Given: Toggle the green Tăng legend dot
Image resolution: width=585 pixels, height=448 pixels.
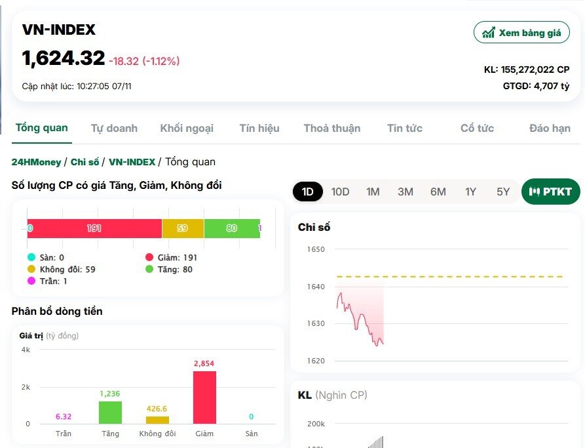Looking at the screenshot, I should point(149,269).
